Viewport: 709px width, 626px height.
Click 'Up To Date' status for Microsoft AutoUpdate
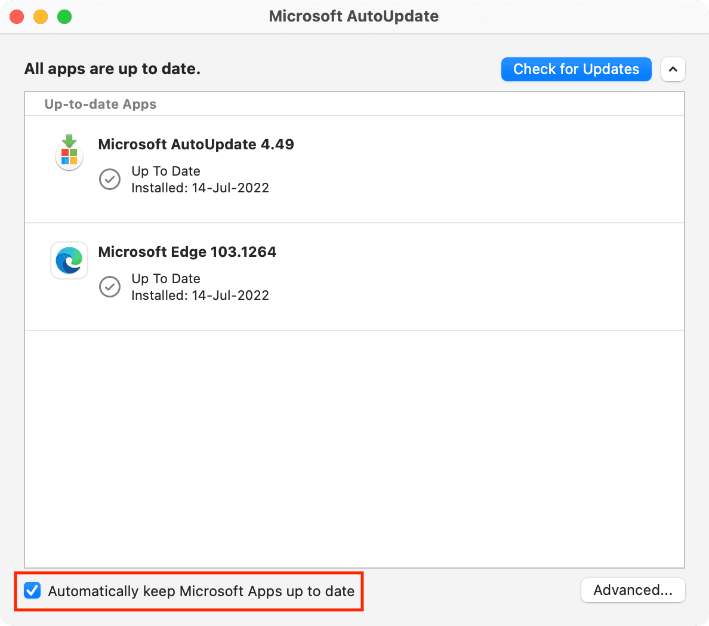tap(166, 171)
